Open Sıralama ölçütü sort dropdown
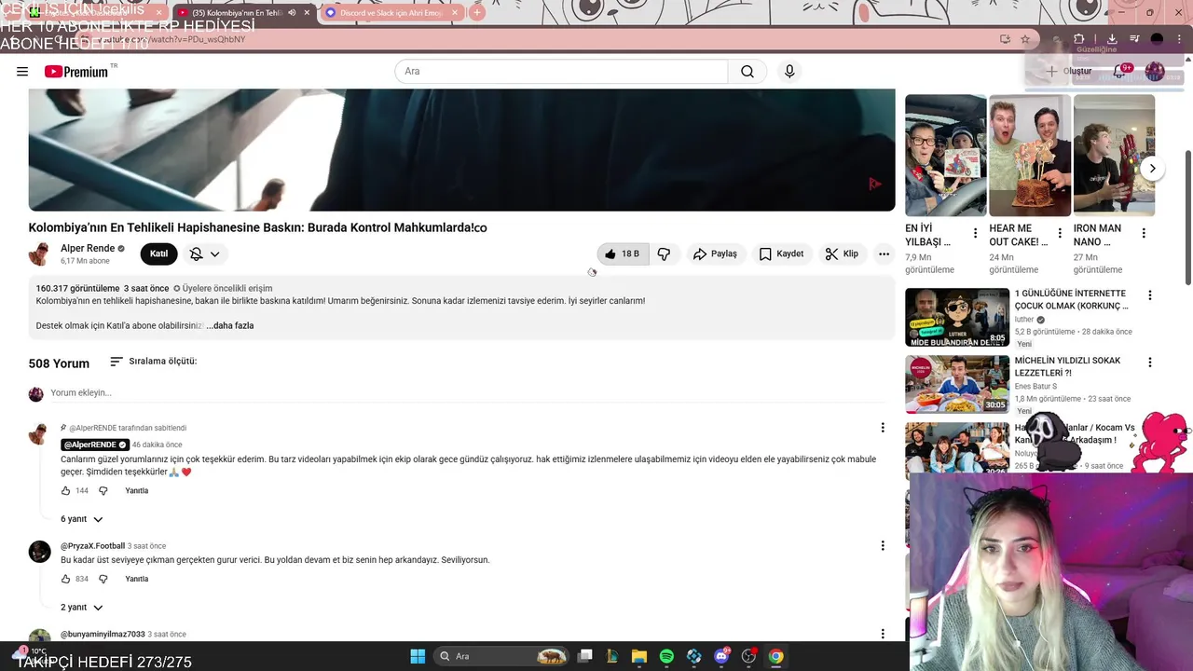The width and height of the screenshot is (1193, 671). tap(154, 362)
